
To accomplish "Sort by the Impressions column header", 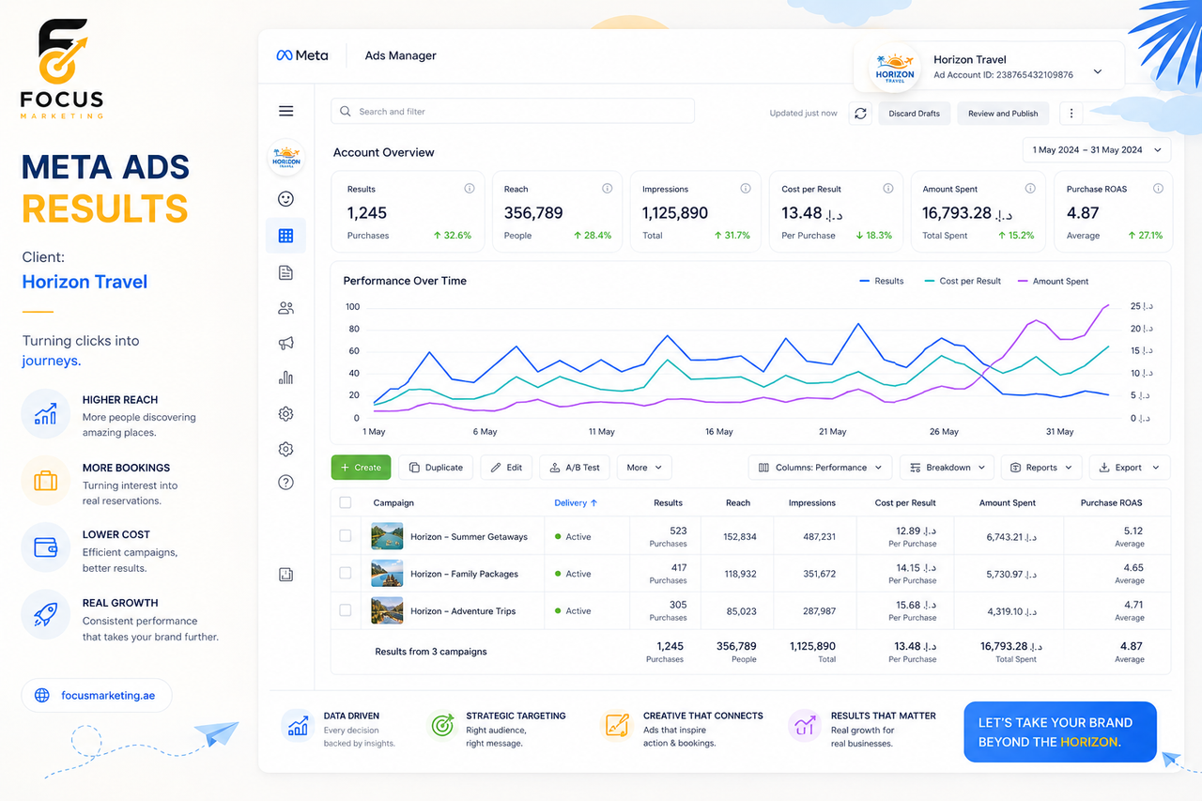I will coord(812,502).
